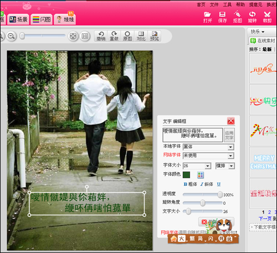Expand the 网络字体 dropdown
The width and height of the screenshot is (277, 253).
[230, 156]
